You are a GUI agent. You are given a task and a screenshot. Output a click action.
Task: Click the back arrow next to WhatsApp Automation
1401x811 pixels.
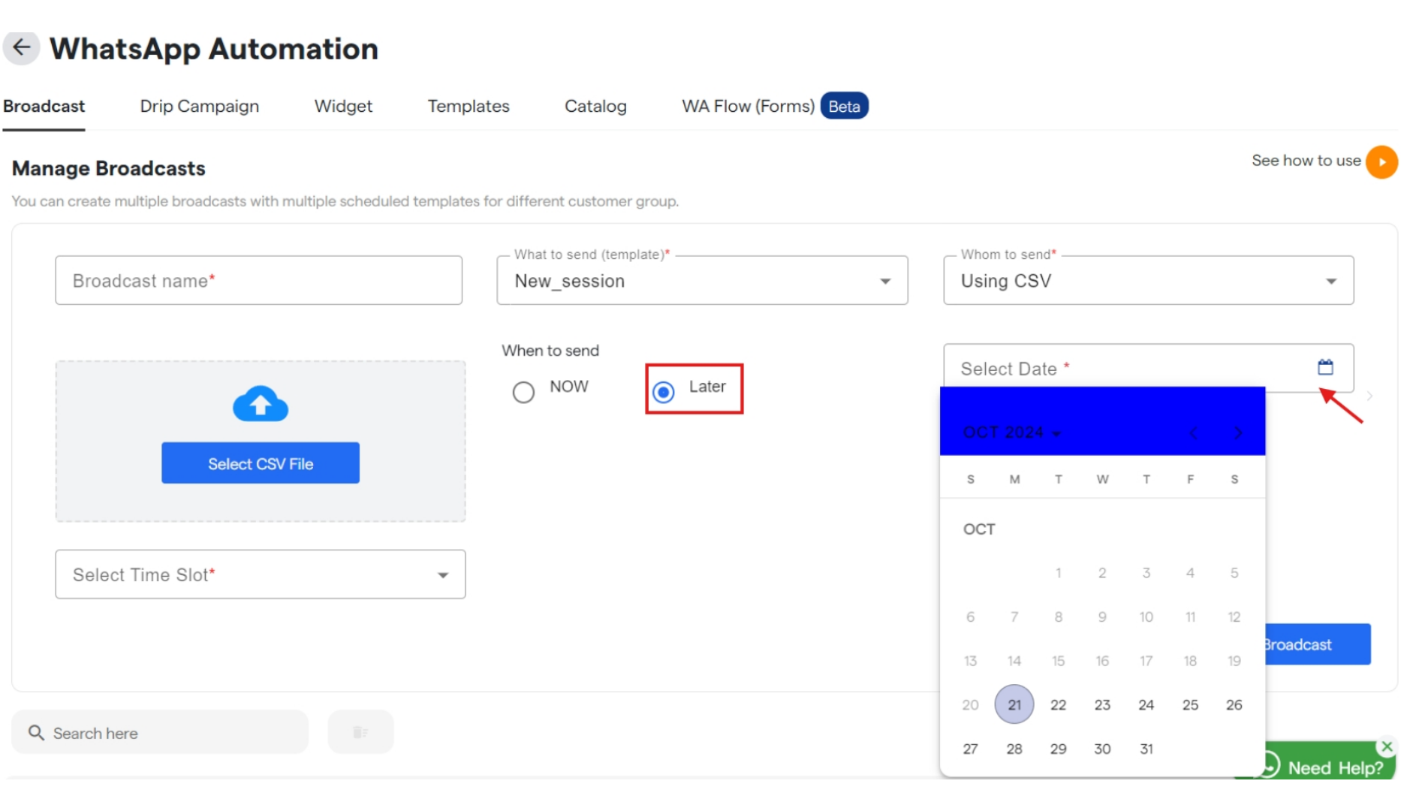(x=21, y=48)
